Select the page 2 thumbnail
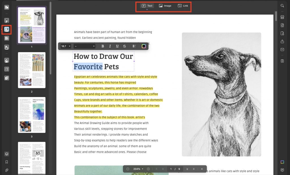The width and height of the screenshot is (290, 175). 32,70
